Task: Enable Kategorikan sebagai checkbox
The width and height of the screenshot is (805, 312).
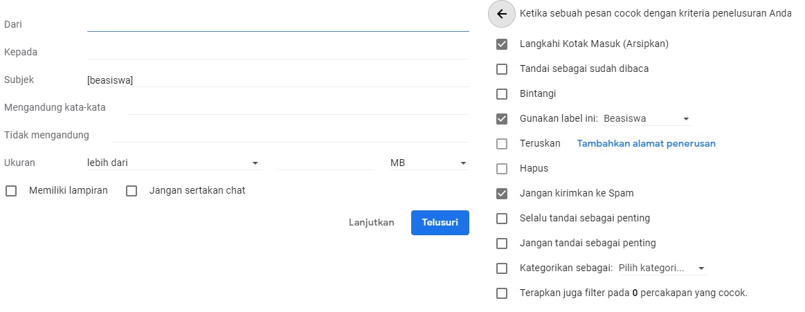Action: (502, 268)
